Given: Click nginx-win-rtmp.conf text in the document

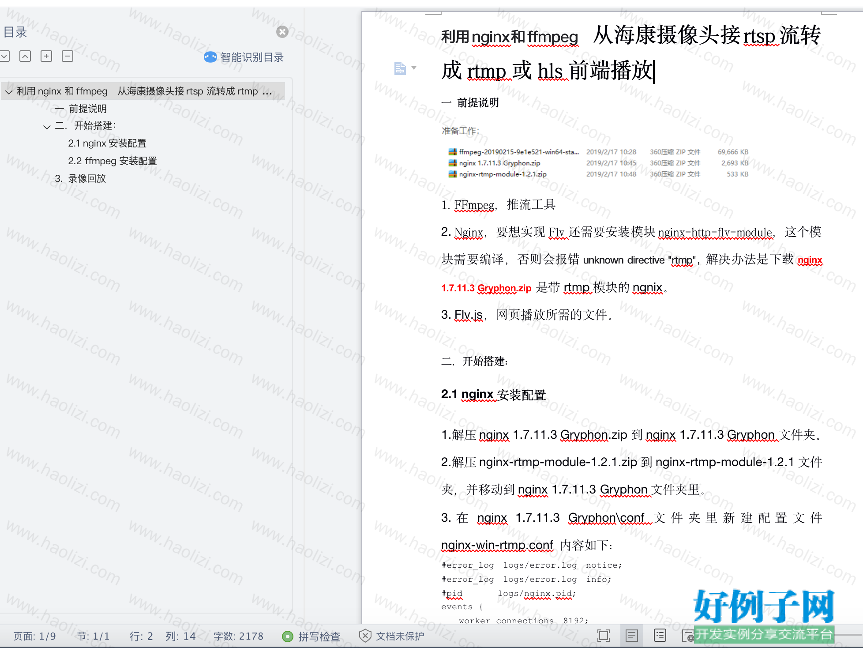Looking at the screenshot, I should (x=497, y=545).
